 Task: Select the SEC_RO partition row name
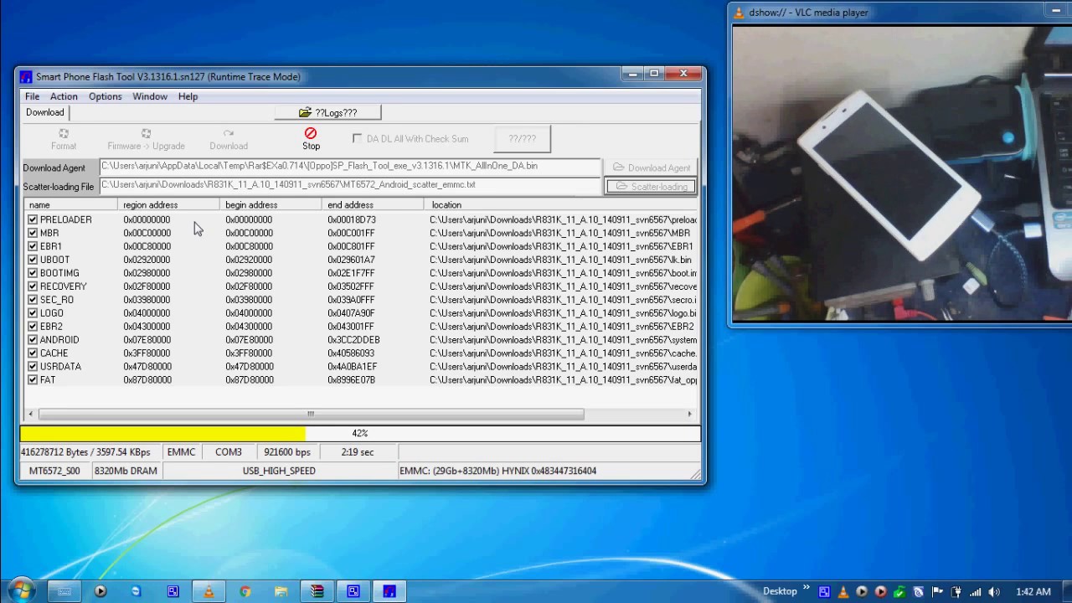[x=57, y=300]
